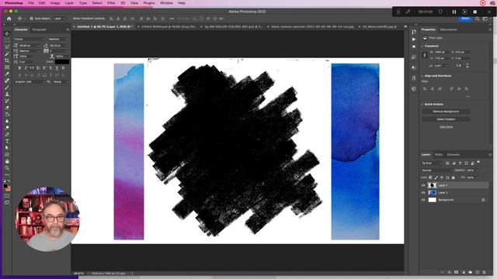The width and height of the screenshot is (497, 279).
Task: Select the Move tool in the toolbar
Action: tap(7, 33)
